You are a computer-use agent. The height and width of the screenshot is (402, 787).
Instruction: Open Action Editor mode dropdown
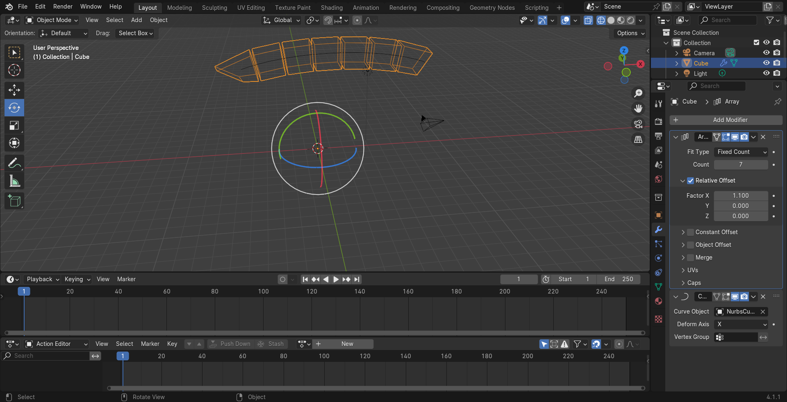(x=57, y=344)
